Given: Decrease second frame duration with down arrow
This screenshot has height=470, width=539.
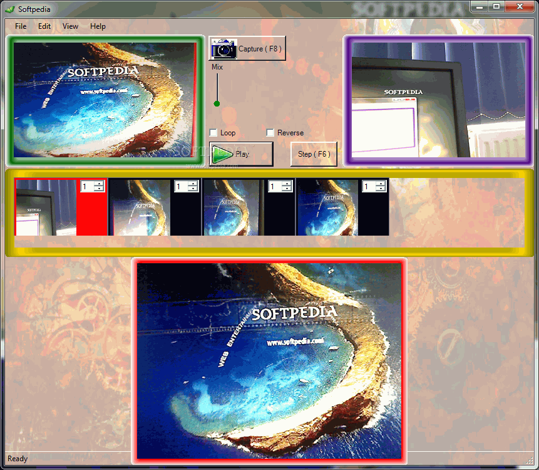Looking at the screenshot, I should [x=193, y=189].
